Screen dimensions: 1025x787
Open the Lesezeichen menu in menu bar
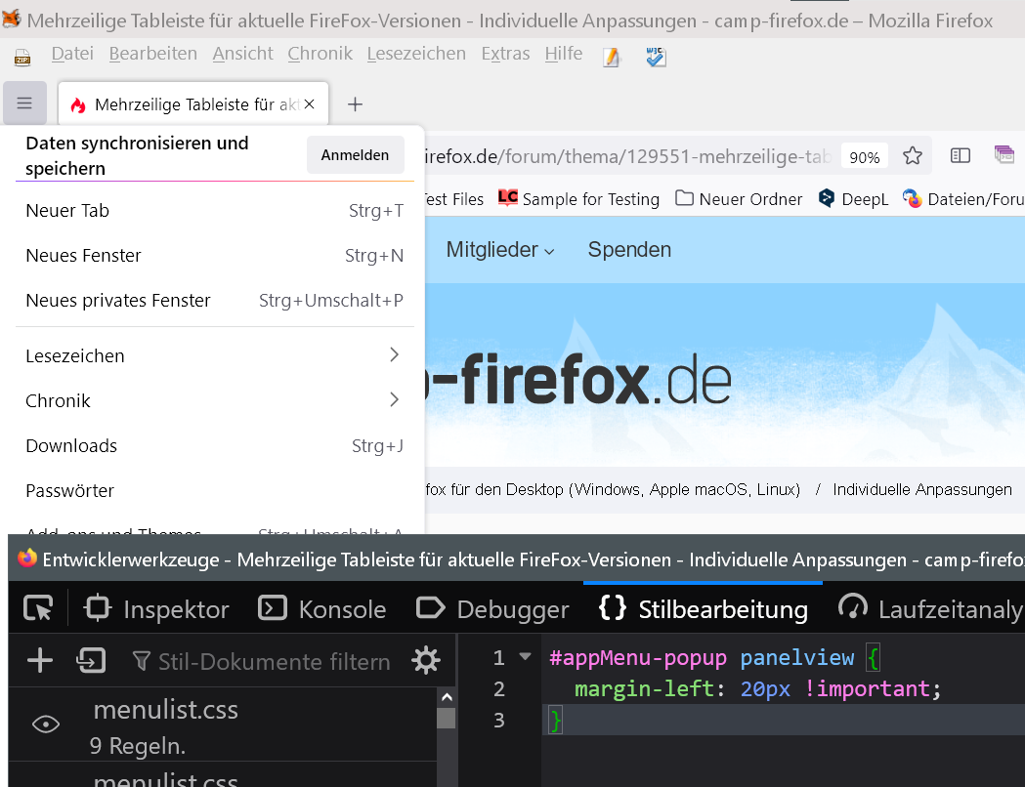coord(416,54)
